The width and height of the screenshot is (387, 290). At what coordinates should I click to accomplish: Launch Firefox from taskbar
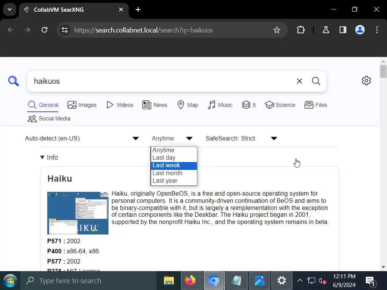(190, 281)
